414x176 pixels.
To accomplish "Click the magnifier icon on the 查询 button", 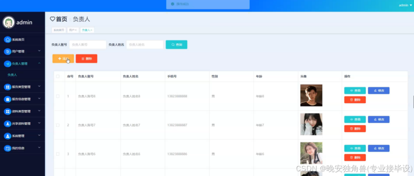I will pyautogui.click(x=173, y=45).
